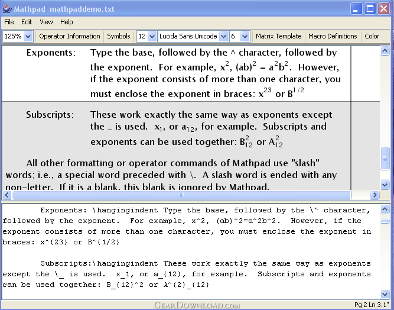
Task: Open the File menu
Action: (x=9, y=22)
